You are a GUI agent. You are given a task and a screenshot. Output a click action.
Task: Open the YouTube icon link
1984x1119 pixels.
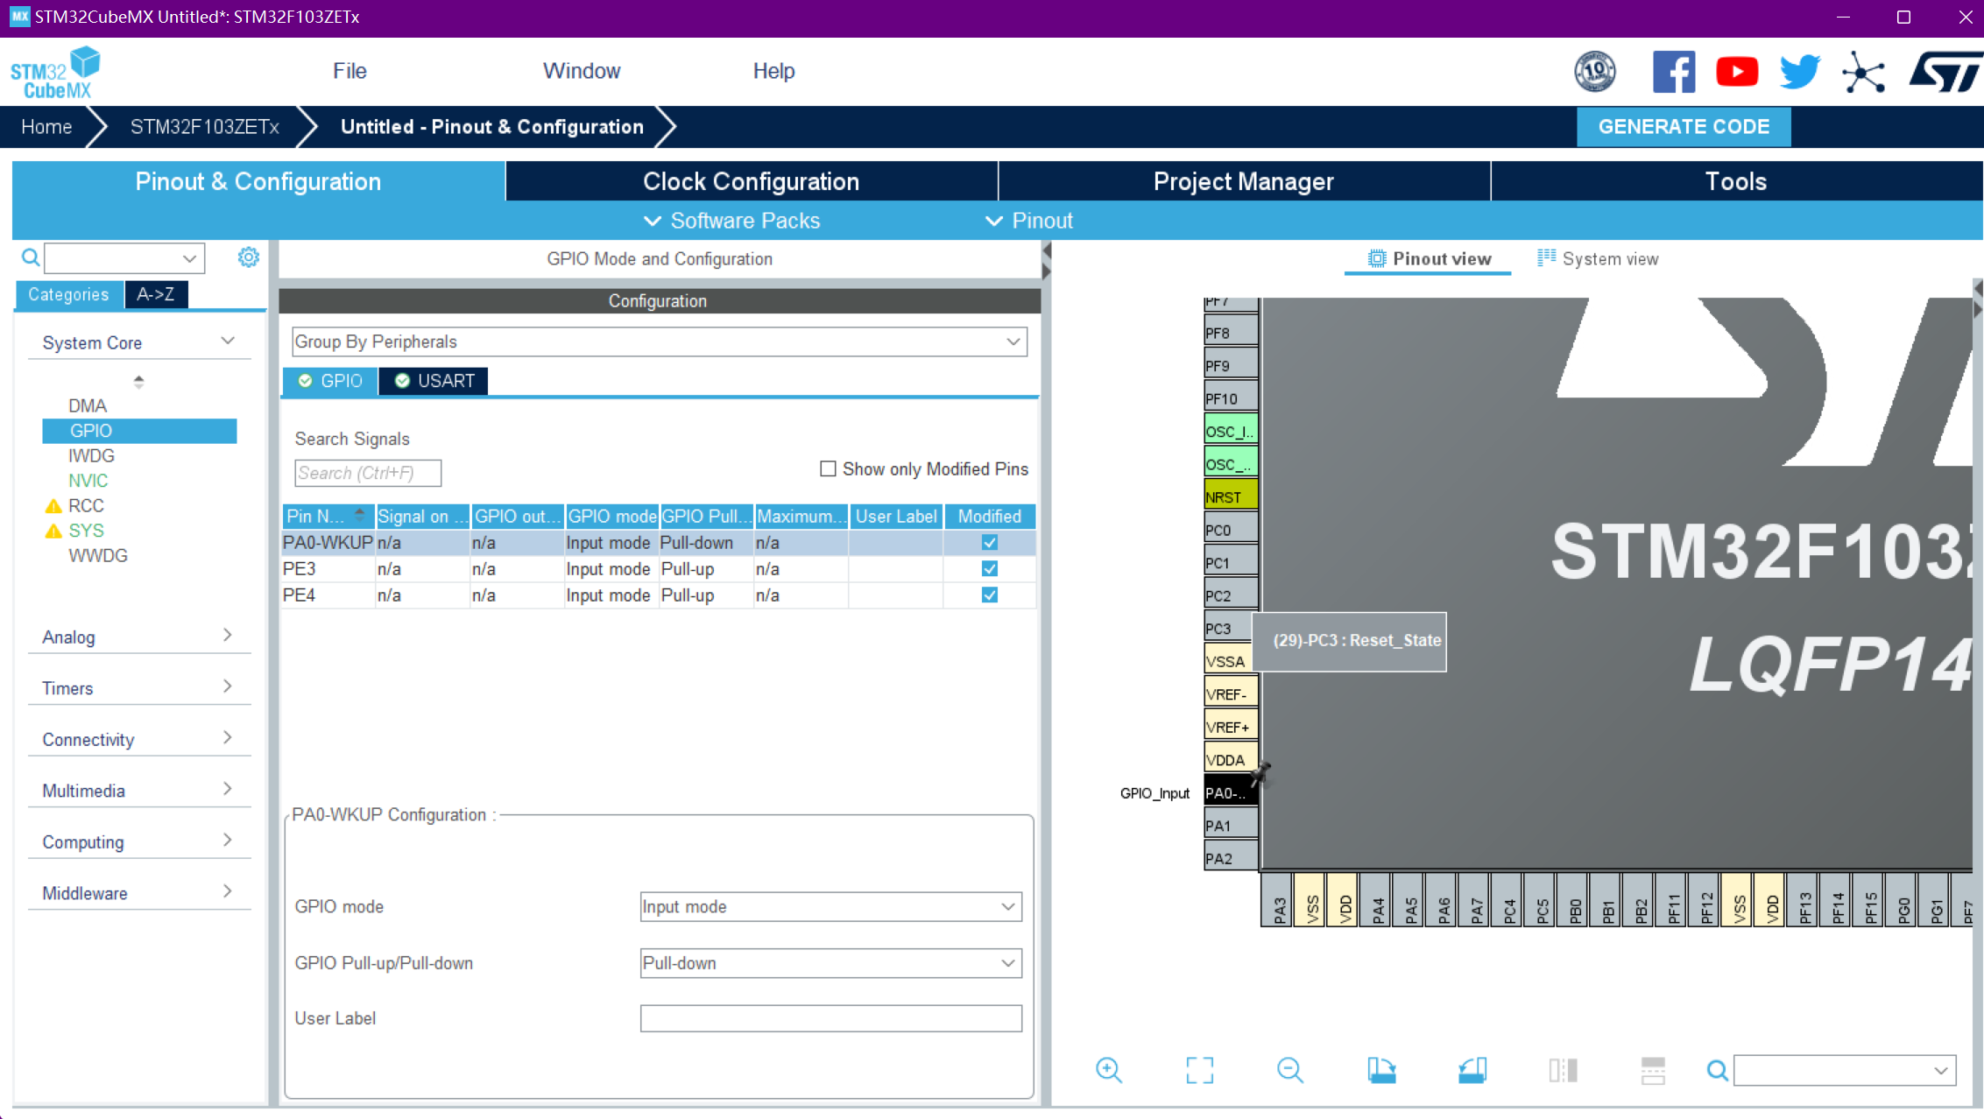(1736, 72)
